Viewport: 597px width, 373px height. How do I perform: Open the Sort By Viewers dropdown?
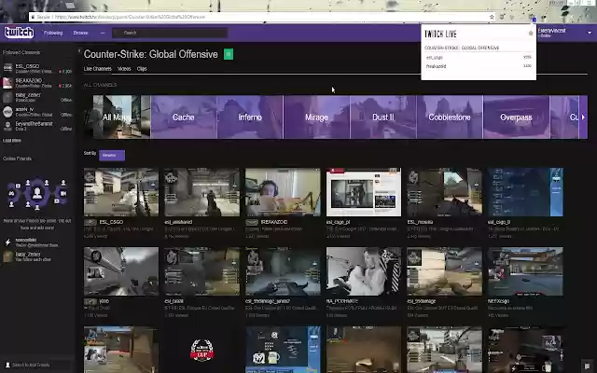(x=112, y=156)
